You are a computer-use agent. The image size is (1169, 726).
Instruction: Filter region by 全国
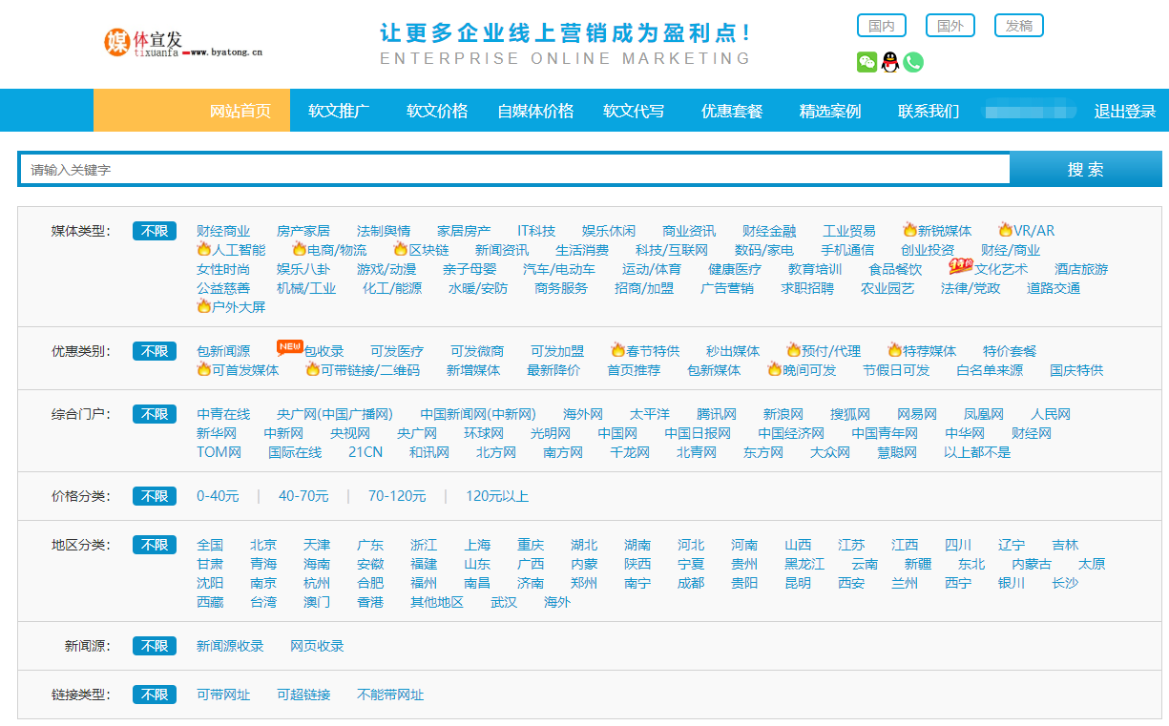coord(210,545)
